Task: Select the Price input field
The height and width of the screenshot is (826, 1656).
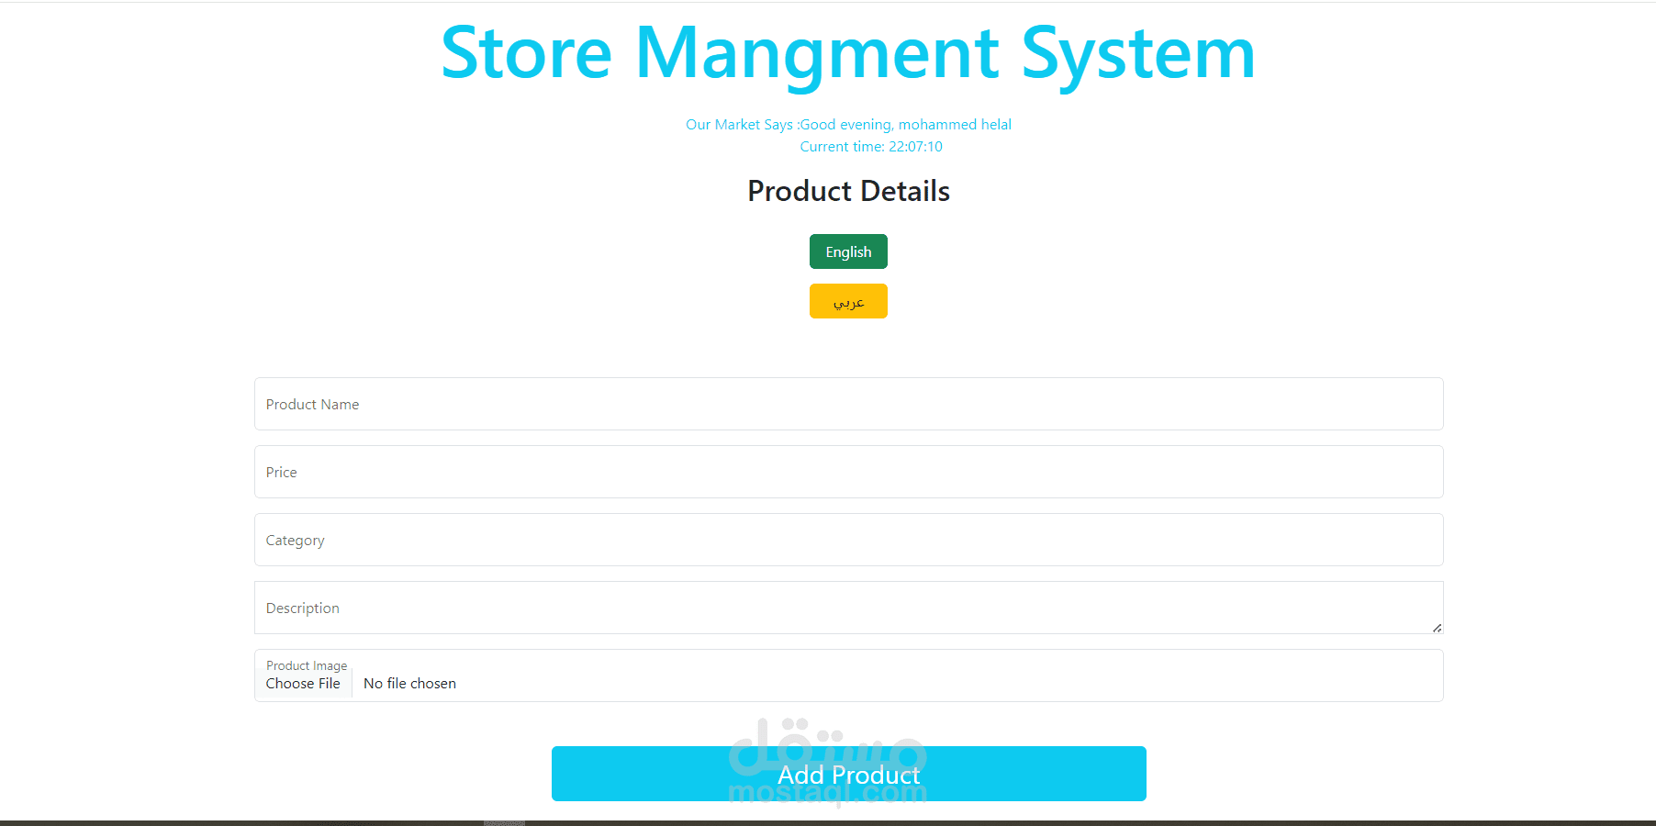Action: pyautogui.click(x=847, y=472)
